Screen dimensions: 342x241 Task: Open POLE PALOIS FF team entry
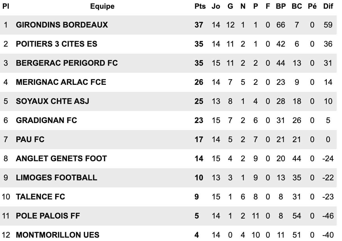tap(48, 216)
